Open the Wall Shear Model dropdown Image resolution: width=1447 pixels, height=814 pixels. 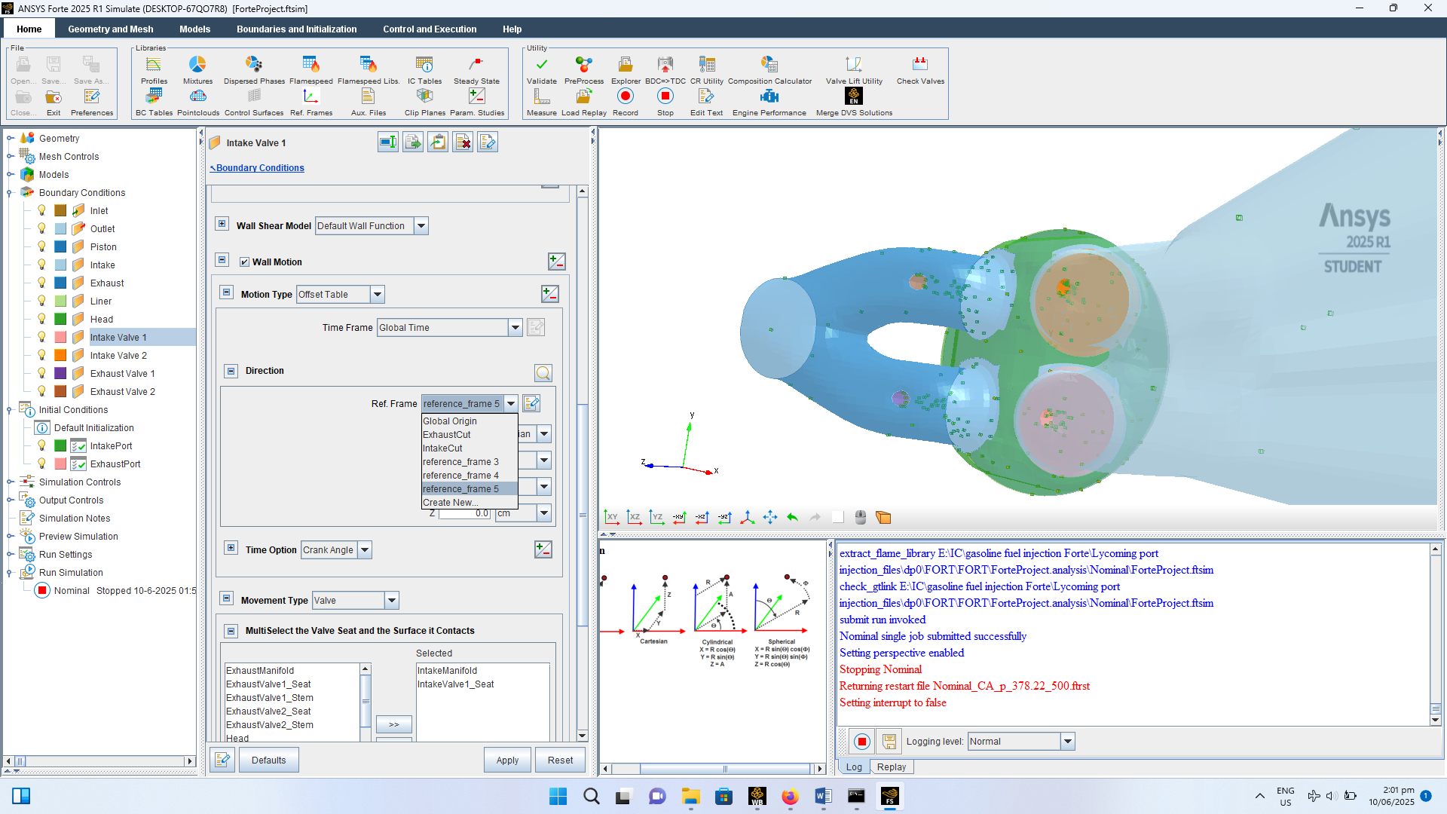(421, 226)
